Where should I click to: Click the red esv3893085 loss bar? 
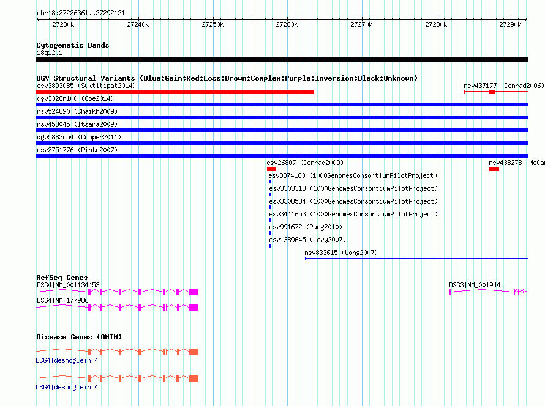click(175, 92)
